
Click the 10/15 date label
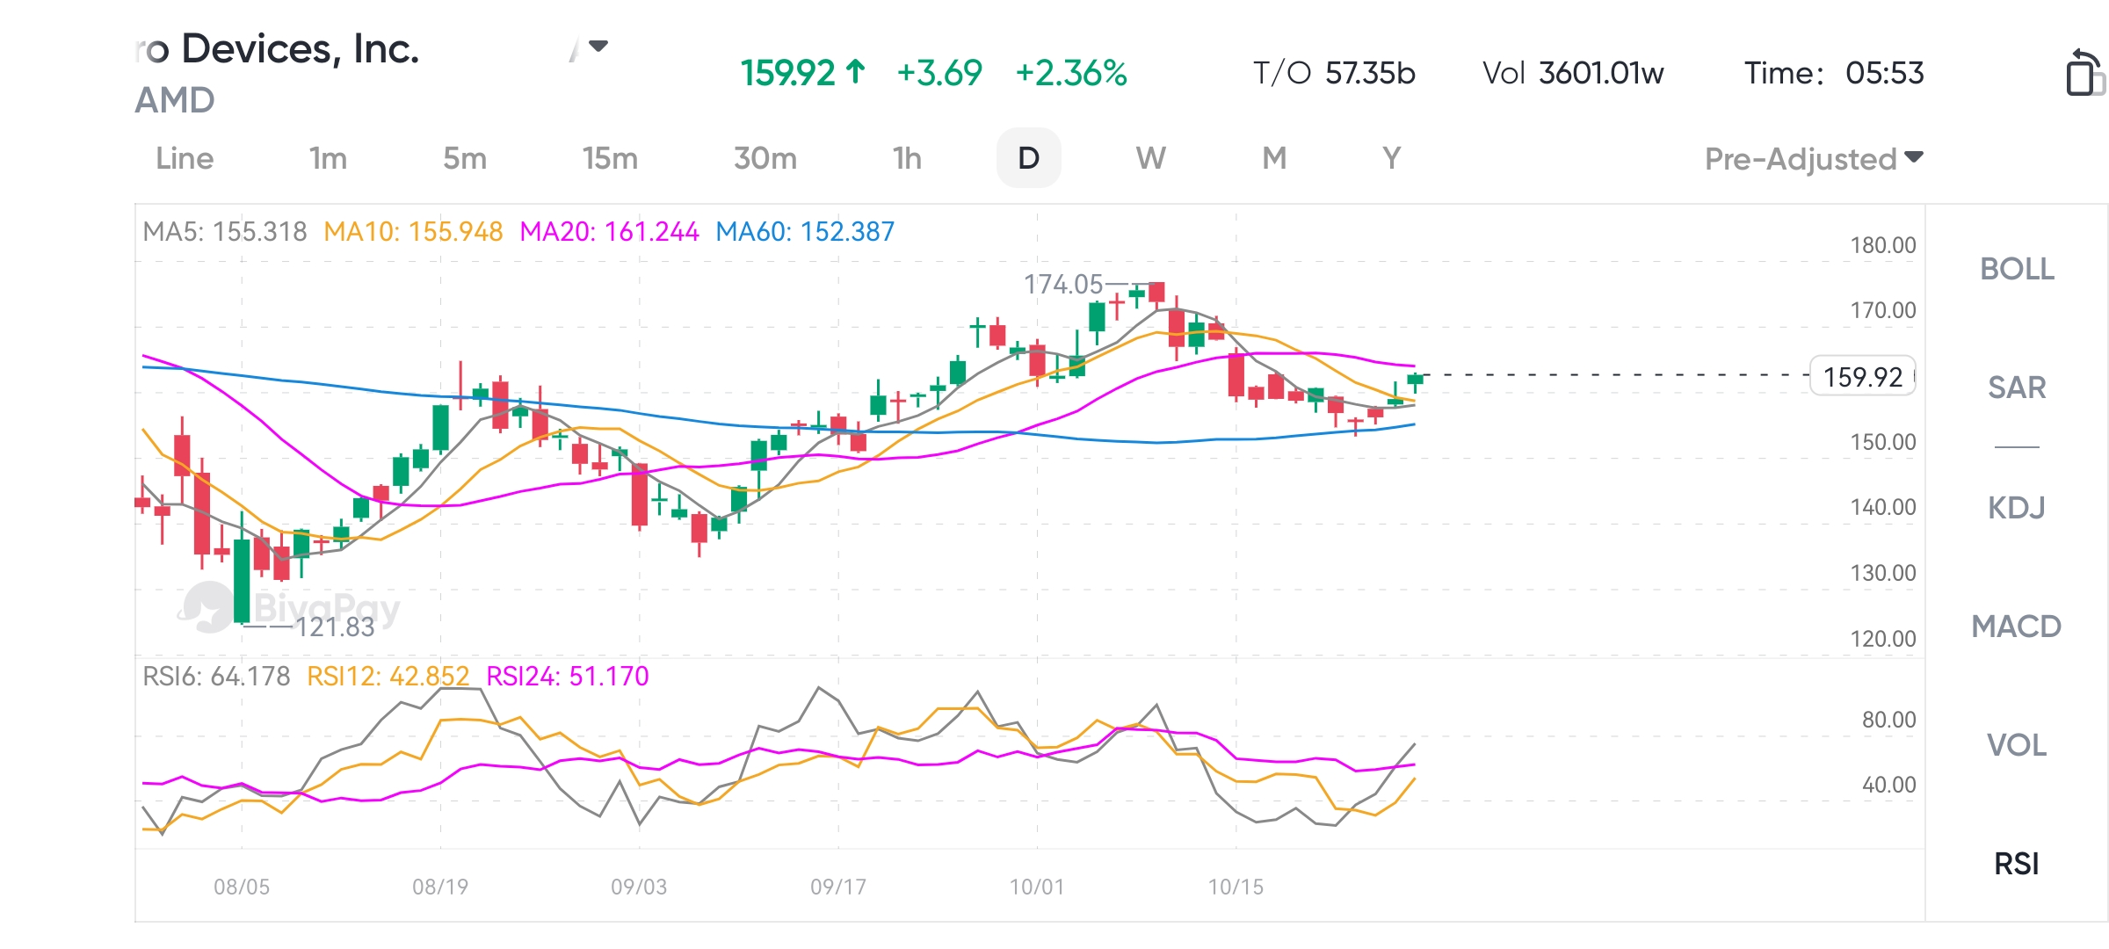click(1236, 887)
